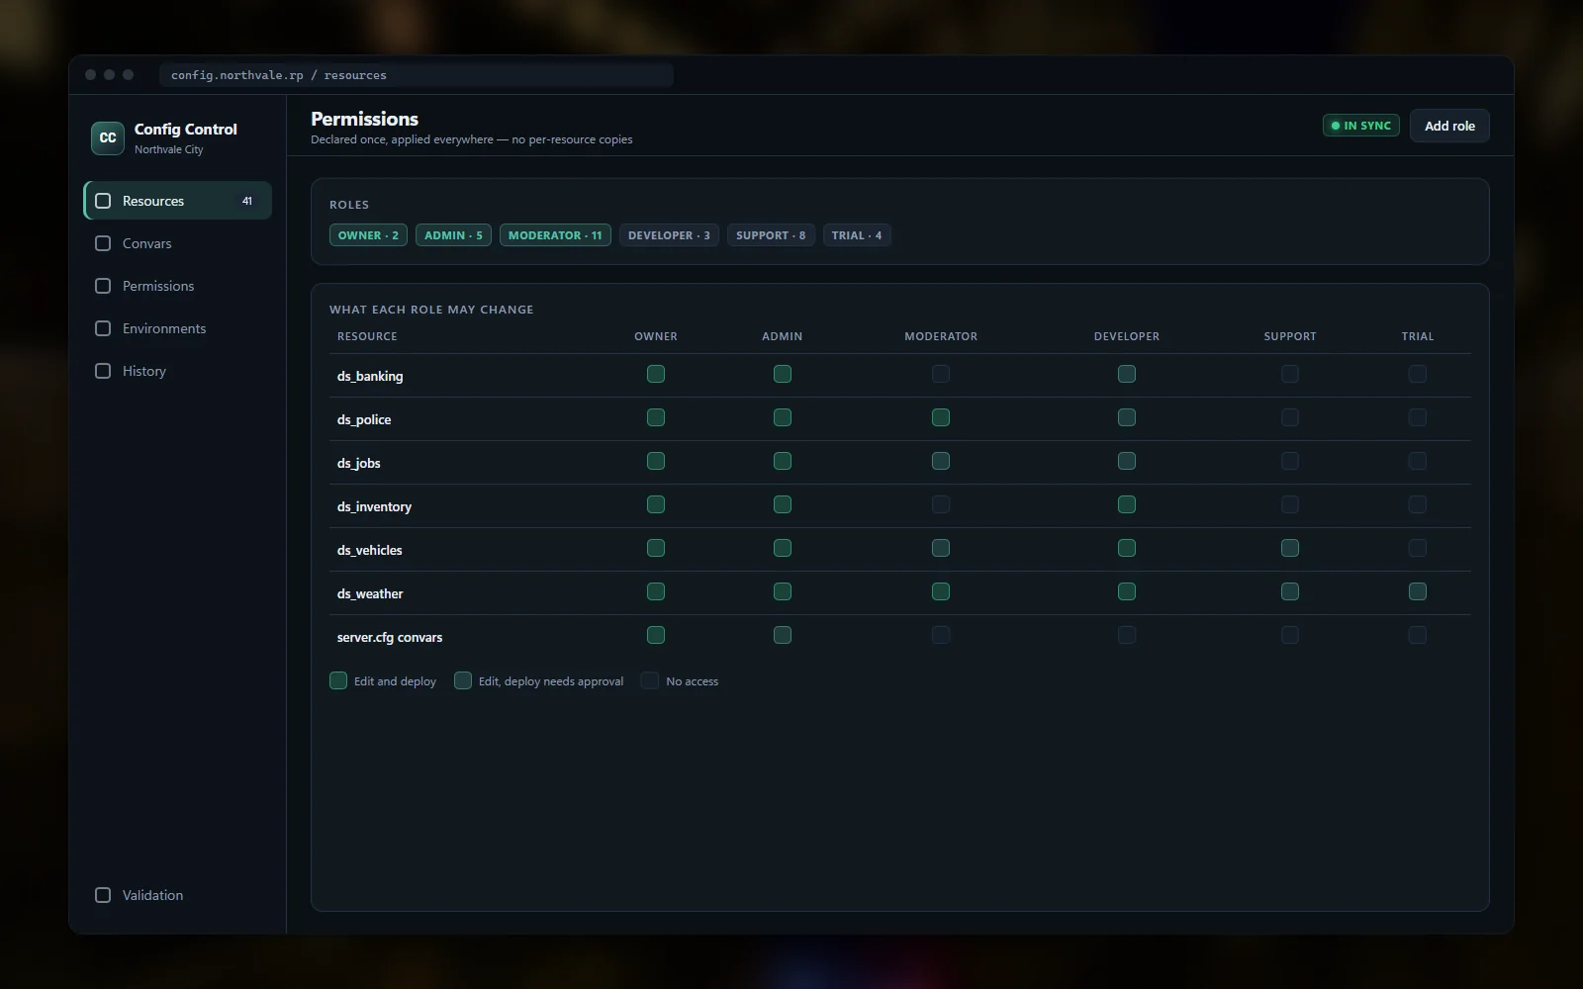The image size is (1583, 989).
Task: Click the Add role button
Action: pos(1449,126)
